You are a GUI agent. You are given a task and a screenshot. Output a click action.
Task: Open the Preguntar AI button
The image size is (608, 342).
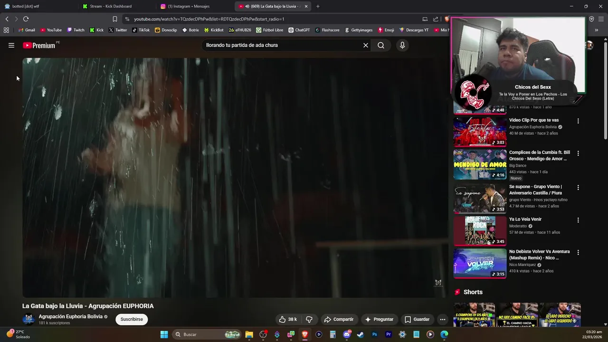(379, 319)
